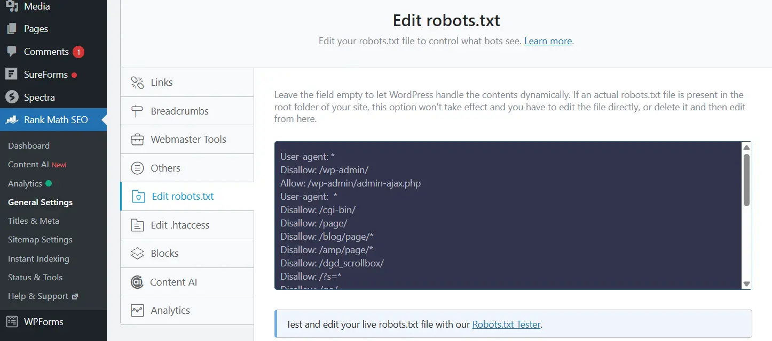
Task: Click the Webmaster Tools icon
Action: pos(137,139)
